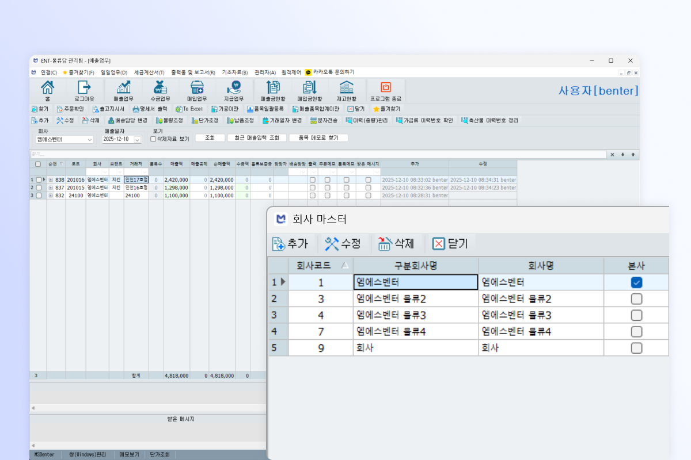This screenshot has width=691, height=460.
Task: Select the 수금업무 toolbar icon
Action: [x=160, y=90]
